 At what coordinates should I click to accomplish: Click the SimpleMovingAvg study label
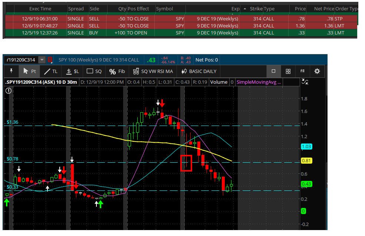pos(259,82)
